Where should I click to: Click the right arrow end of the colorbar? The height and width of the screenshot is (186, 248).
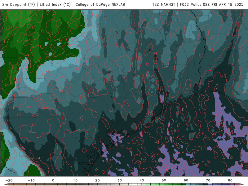click(x=241, y=184)
